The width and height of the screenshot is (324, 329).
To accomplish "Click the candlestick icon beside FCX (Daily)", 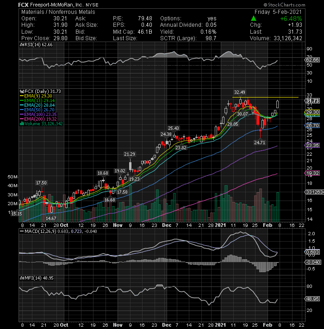I will click(x=22, y=91).
